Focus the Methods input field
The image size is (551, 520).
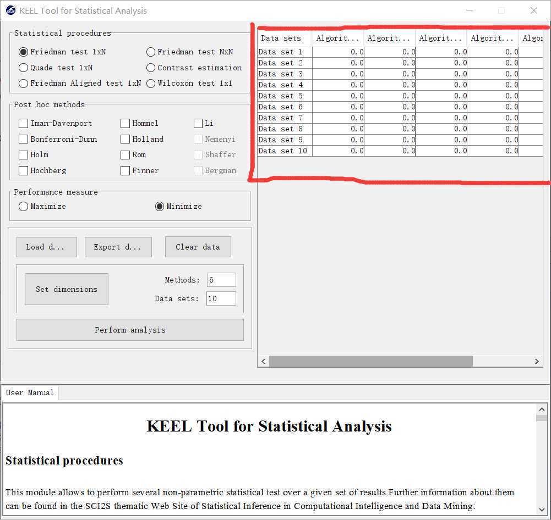pos(221,280)
